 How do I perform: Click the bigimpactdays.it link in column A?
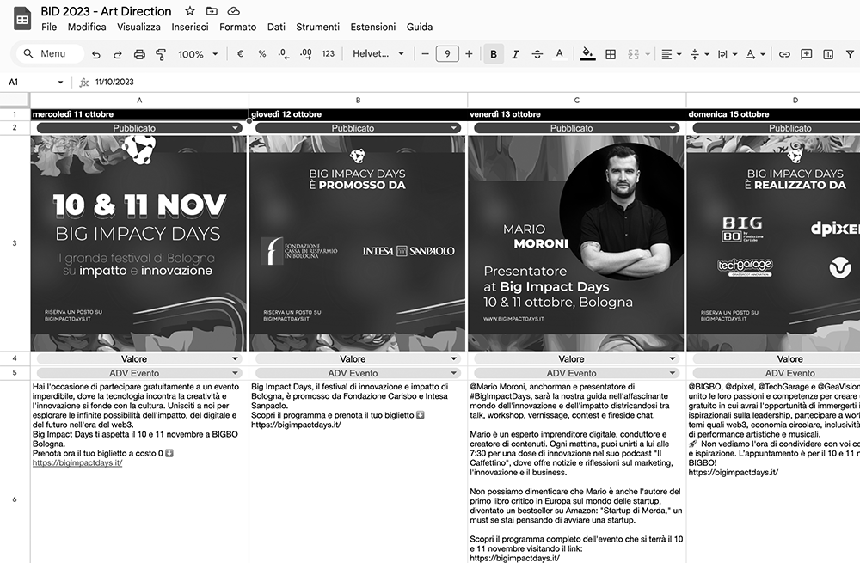[77, 462]
